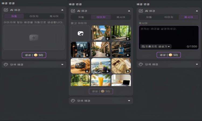Click palette icon of 단색 배경 in middle panel
This screenshot has width=202, height=121.
(73, 101)
